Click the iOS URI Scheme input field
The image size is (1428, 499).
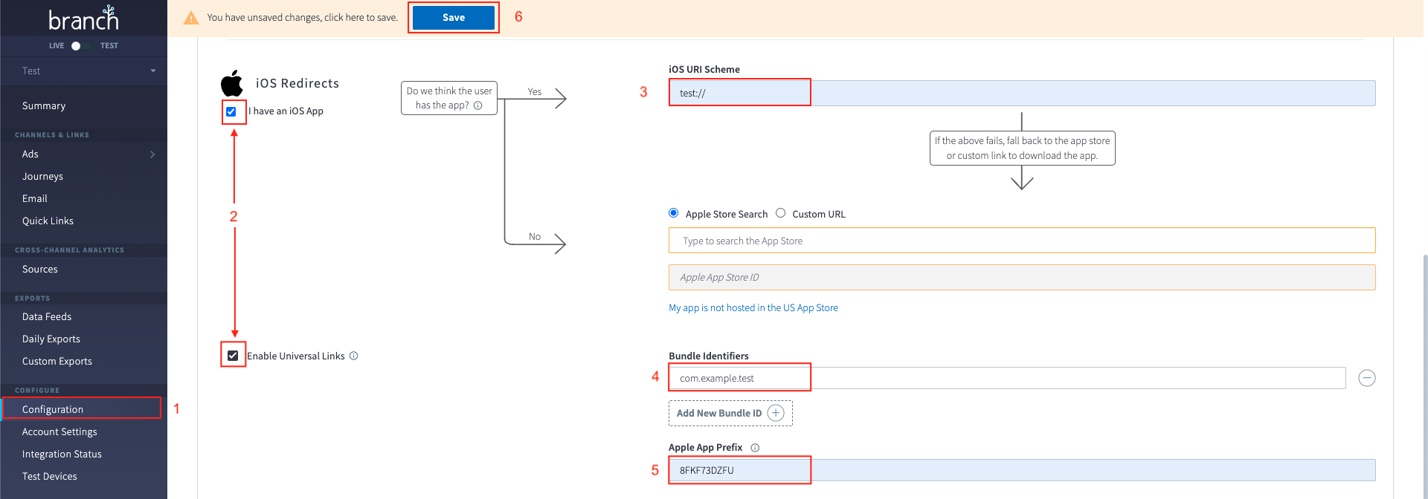[1021, 94]
